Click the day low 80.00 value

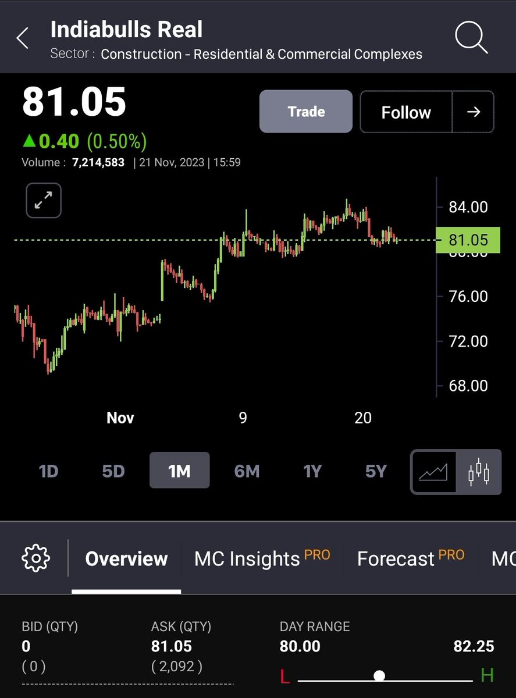point(300,646)
